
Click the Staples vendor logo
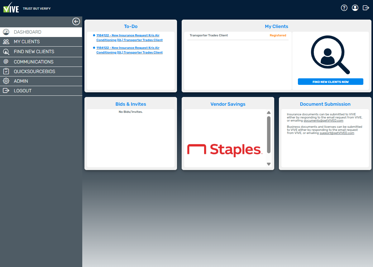tap(225, 150)
